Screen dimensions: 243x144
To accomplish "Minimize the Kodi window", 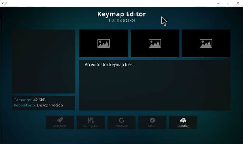I will [x=218, y=3].
